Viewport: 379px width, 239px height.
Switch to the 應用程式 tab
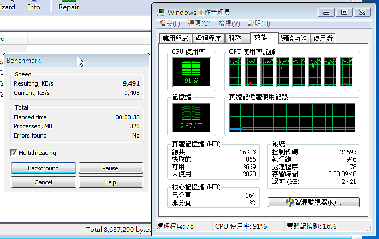point(176,39)
